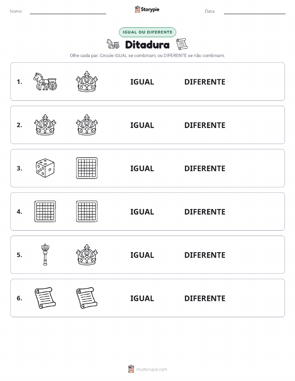Image resolution: width=295 pixels, height=381 pixels.
Task: Select DIFERENTE for question 1
Action: 205,82
